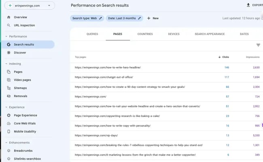Image resolution: width=263 pixels, height=162 pixels.
Task: Click the New filter button label
Action: 155,18
